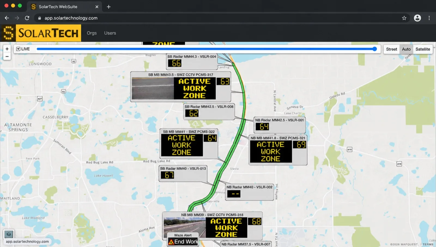This screenshot has width=436, height=247.
Task: Toggle the LIVE checkbox
Action: tap(18, 49)
